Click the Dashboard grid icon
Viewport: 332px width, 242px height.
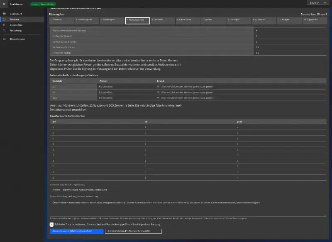[4, 14]
